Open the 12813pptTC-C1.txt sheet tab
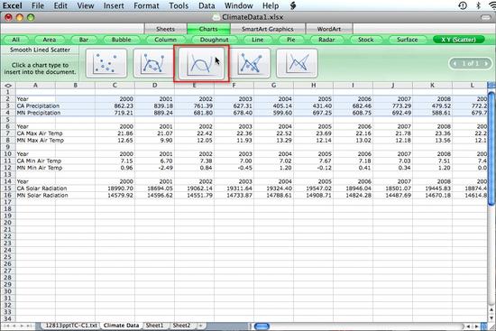Viewport: 496px width, 331px height. pos(71,326)
